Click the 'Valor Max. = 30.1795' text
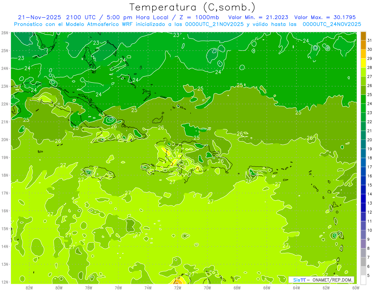Screen dimensions: 378x292 pos(325,17)
